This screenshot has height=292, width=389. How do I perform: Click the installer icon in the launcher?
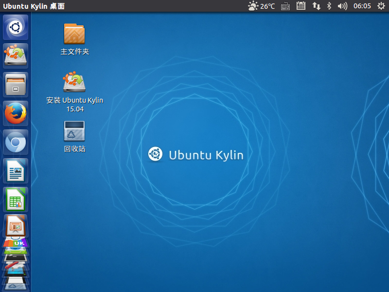point(16,55)
